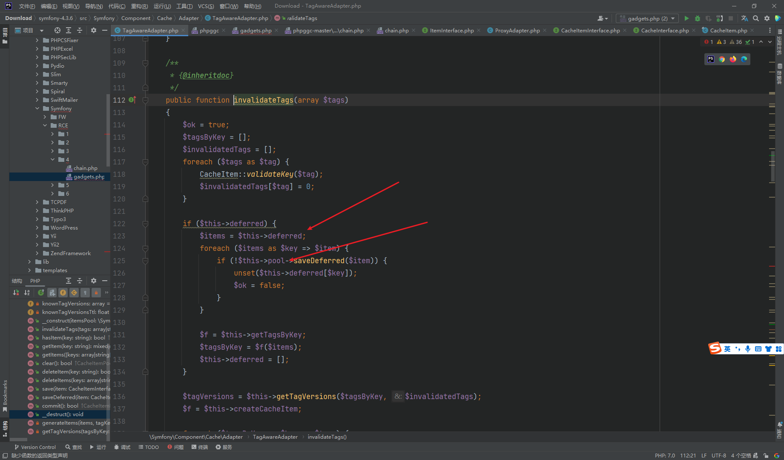Switch to the chain.php editor tab
Viewport: 784px width, 460px height.
[396, 30]
